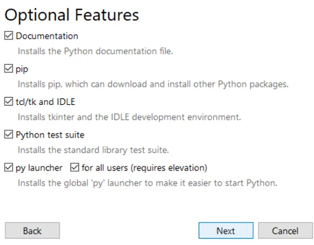Viewport: 314px width, 245px height.
Task: Toggle the py launcher checkbox
Action: tap(9, 168)
